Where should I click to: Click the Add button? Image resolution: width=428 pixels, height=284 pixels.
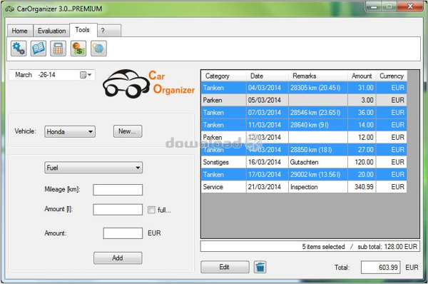(118, 258)
